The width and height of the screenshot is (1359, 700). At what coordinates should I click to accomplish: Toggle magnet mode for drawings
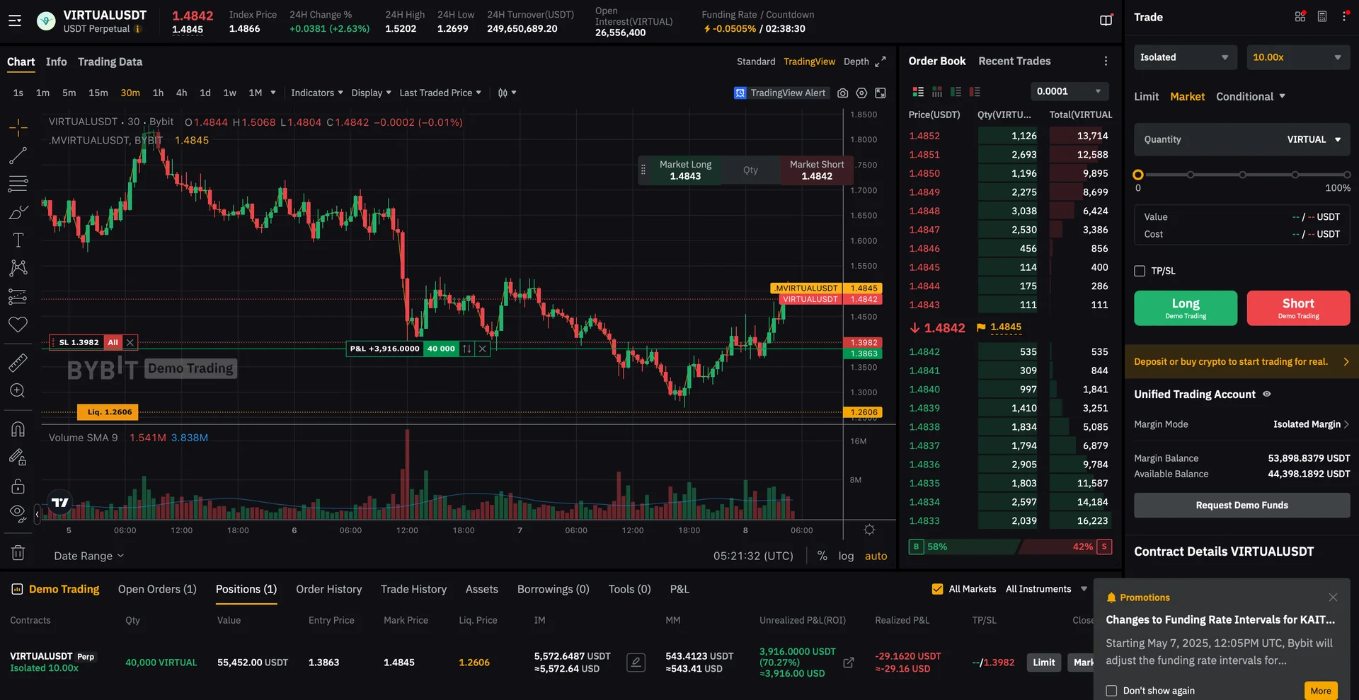click(x=18, y=429)
